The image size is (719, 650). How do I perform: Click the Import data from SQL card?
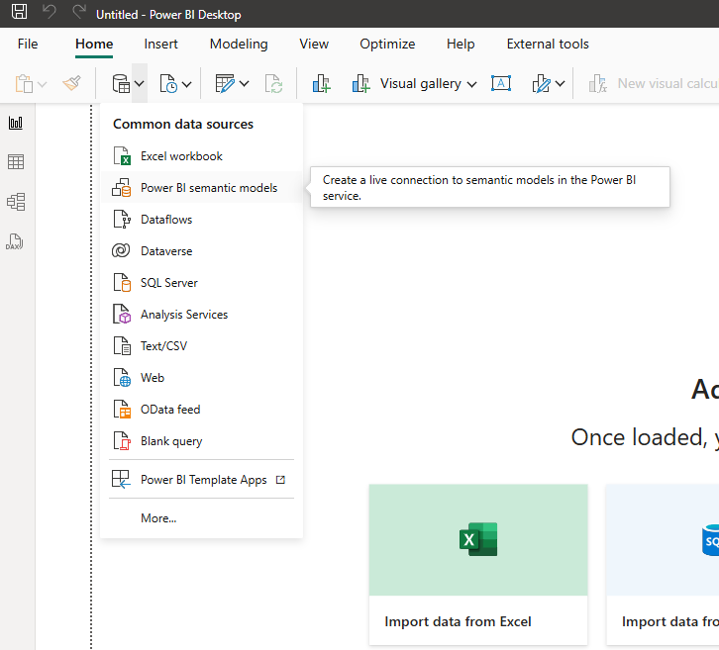(x=663, y=564)
